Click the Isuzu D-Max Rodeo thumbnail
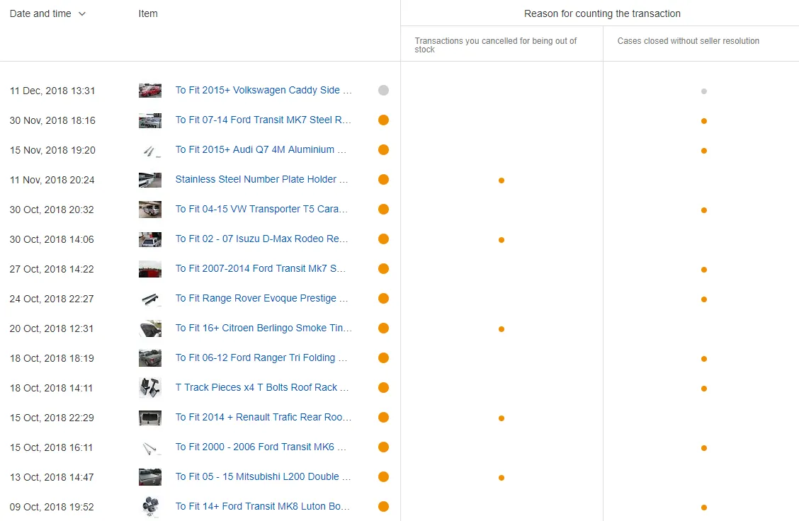This screenshot has height=521, width=799. (x=150, y=239)
